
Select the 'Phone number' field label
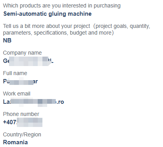[21, 114]
